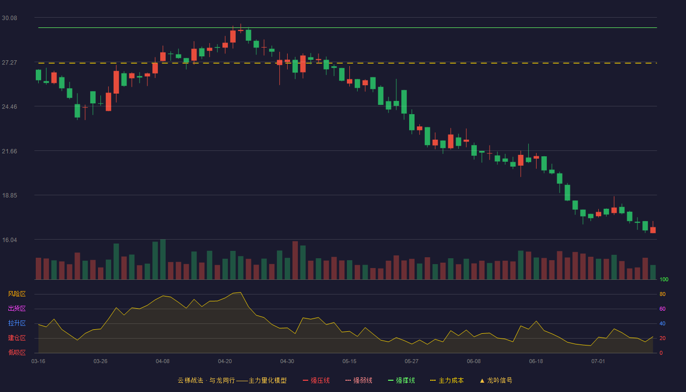This screenshot has width=686, height=392.
Task: Click the 04-20 date label
Action: click(x=225, y=361)
